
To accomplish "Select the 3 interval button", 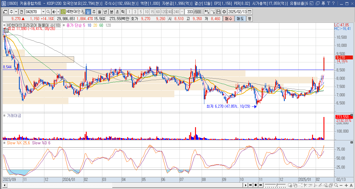I will pyautogui.click(x=135, y=12).
